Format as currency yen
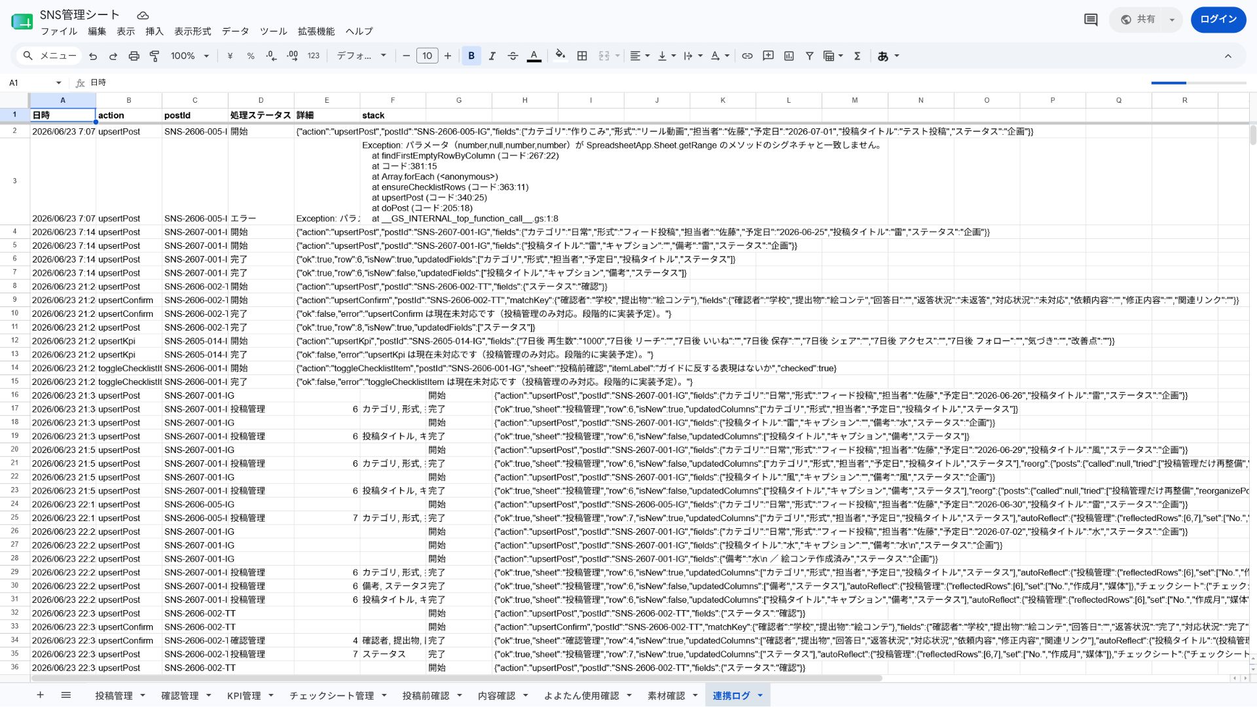The image size is (1257, 707). pyautogui.click(x=230, y=56)
